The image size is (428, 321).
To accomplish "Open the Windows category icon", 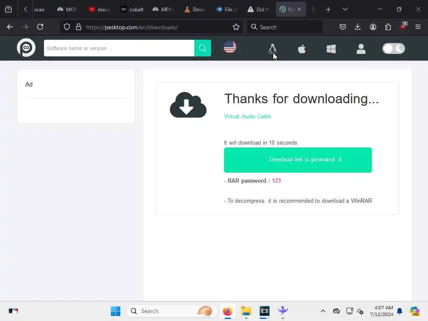I will point(331,49).
